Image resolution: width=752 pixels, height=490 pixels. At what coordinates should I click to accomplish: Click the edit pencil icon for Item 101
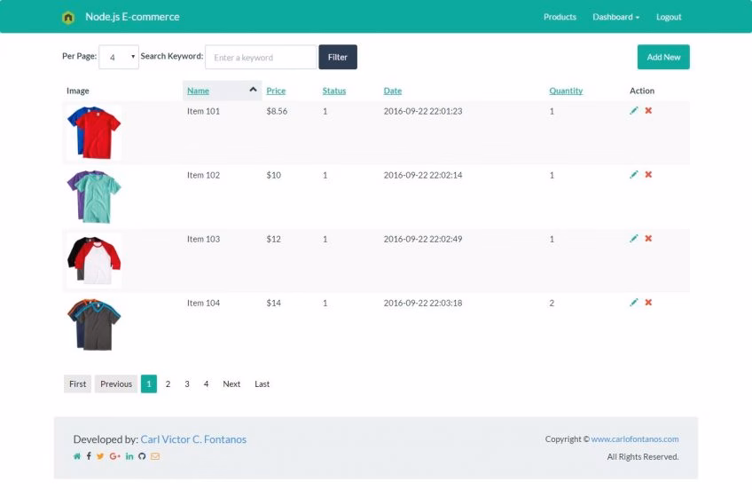click(634, 111)
